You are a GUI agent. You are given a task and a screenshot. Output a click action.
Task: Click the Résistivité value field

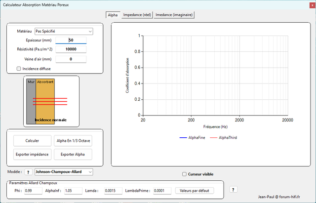(71, 49)
